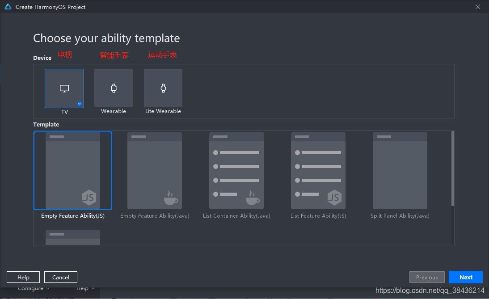Close the Create HarmonyOS Project dialog
489x299 pixels.
click(x=478, y=7)
